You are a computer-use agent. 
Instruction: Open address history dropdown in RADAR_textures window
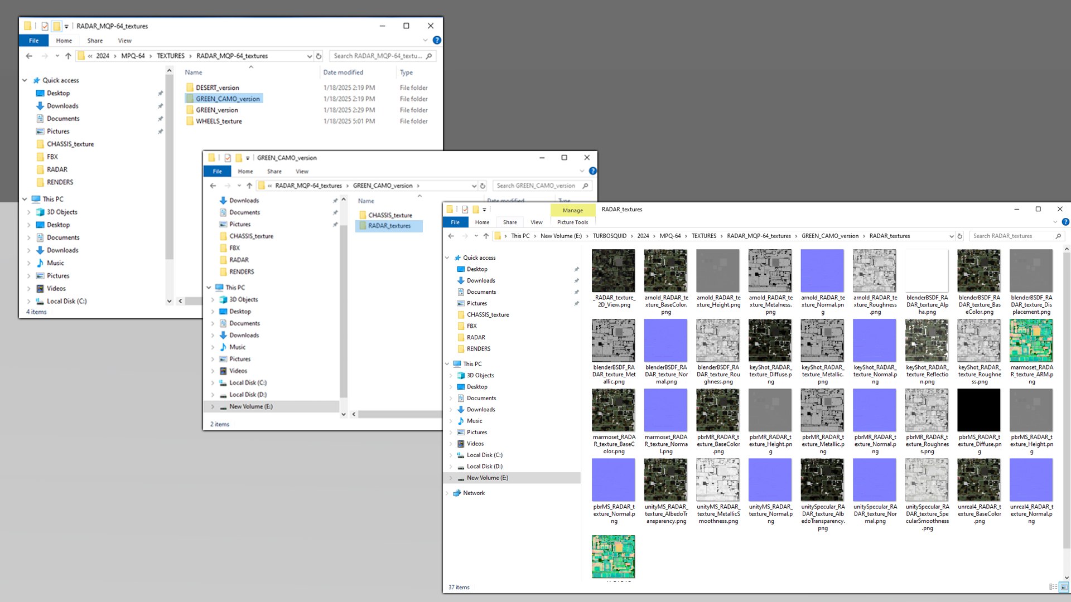[951, 236]
